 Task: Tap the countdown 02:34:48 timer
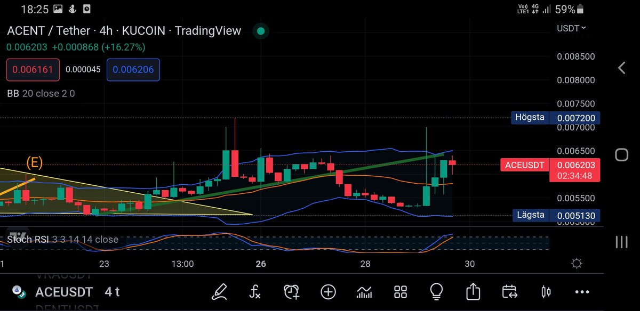pos(574,175)
